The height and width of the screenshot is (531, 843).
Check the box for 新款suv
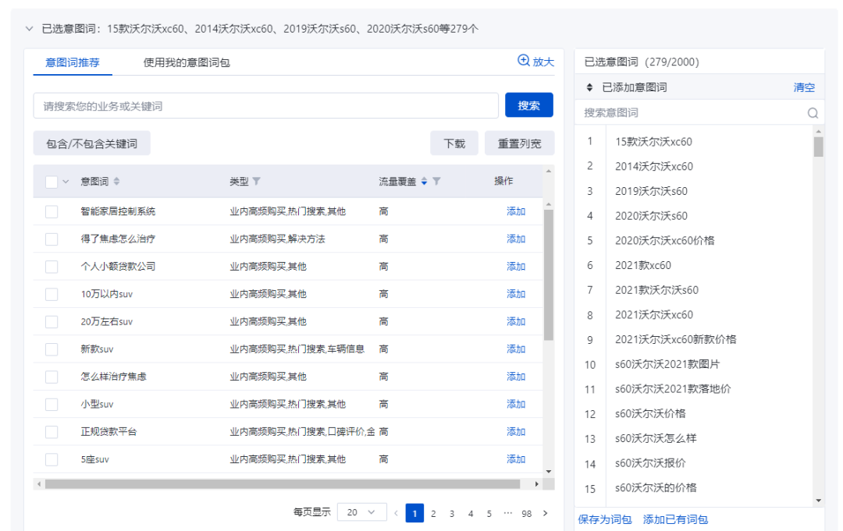[x=52, y=349]
